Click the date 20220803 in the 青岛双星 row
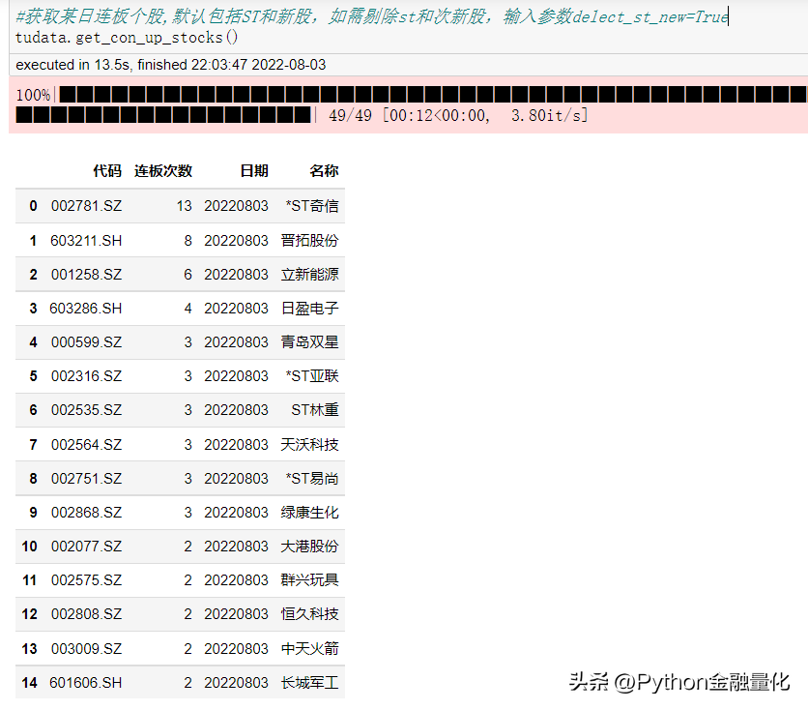 coord(236,342)
